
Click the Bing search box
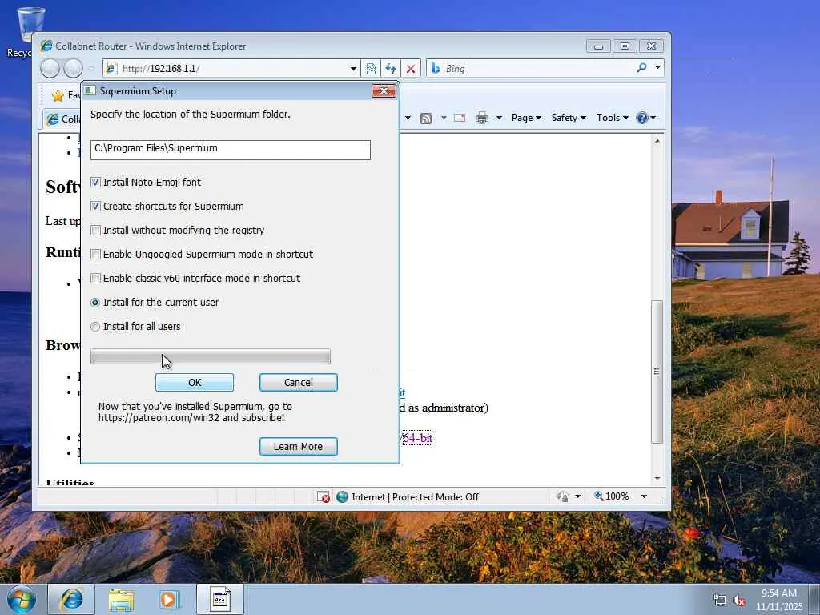[x=537, y=69]
